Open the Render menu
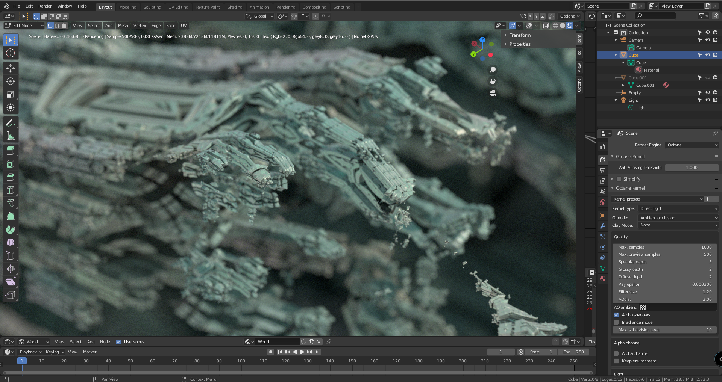 pyautogui.click(x=45, y=6)
